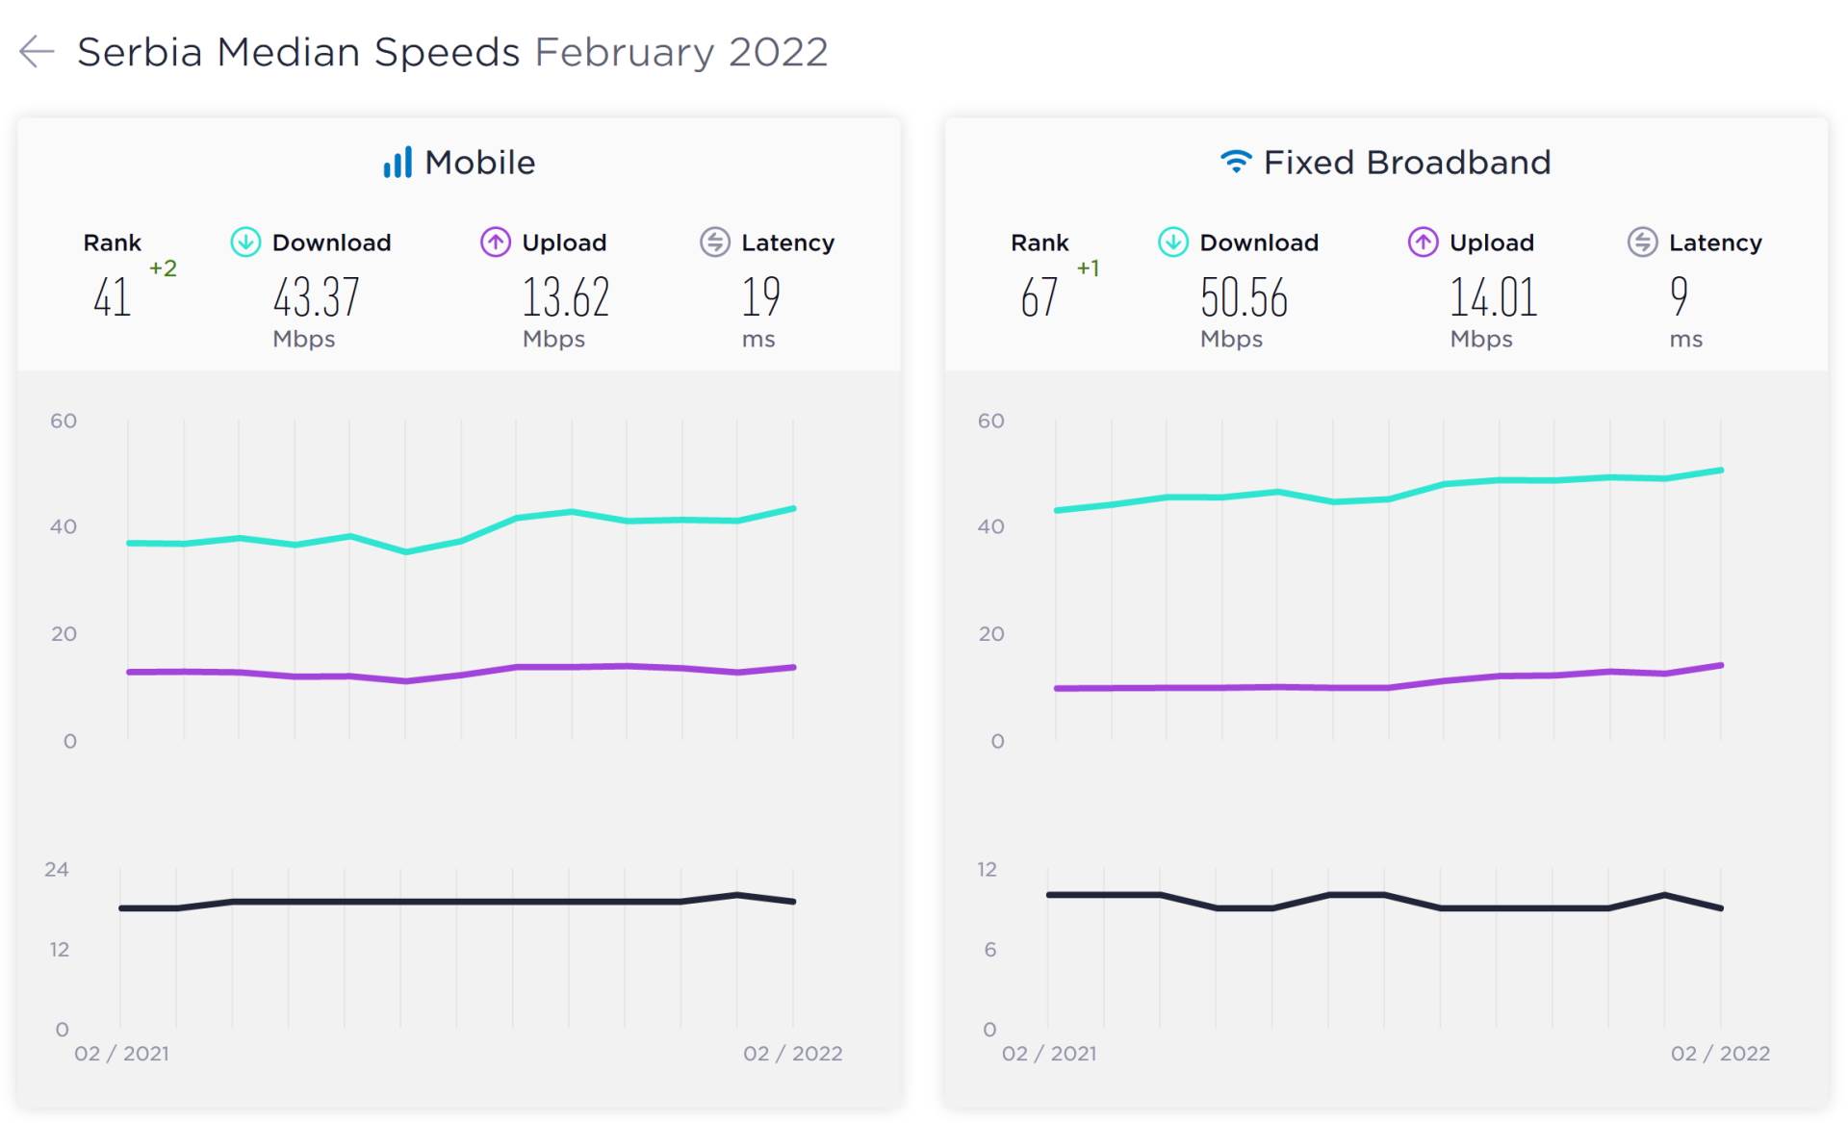Viewport: 1848px width, 1123px height.
Task: Click the Fixed Broadband panel heading
Action: 1406,163
